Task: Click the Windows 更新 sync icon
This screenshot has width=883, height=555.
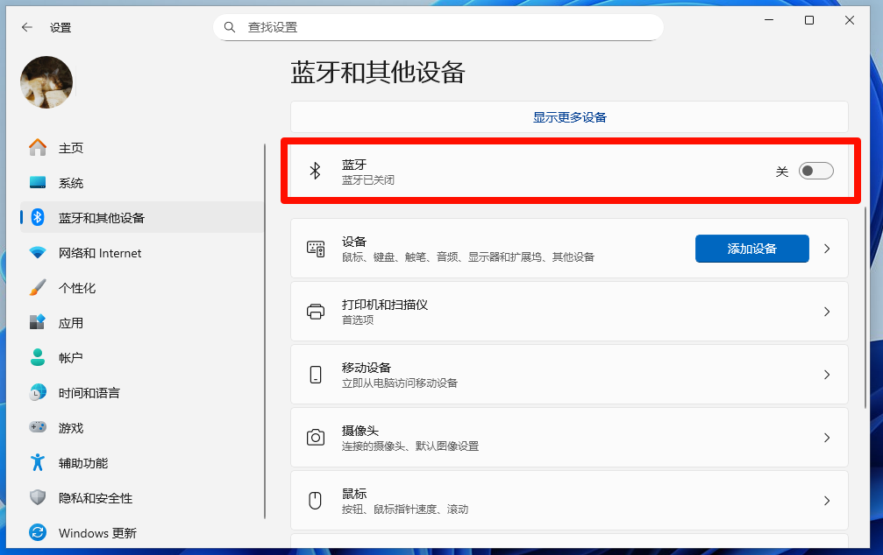Action: (x=38, y=532)
